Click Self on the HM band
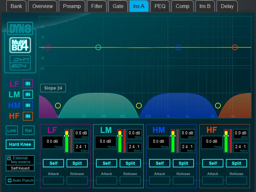 click(x=160, y=163)
